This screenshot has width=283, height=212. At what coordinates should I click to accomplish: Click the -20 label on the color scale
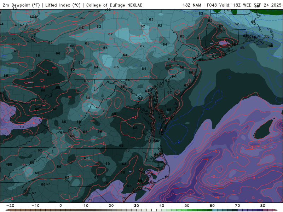(x=10, y=206)
